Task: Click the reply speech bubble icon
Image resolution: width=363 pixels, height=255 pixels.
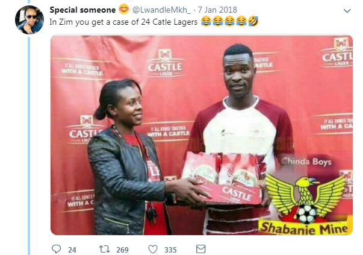Action: tap(56, 249)
